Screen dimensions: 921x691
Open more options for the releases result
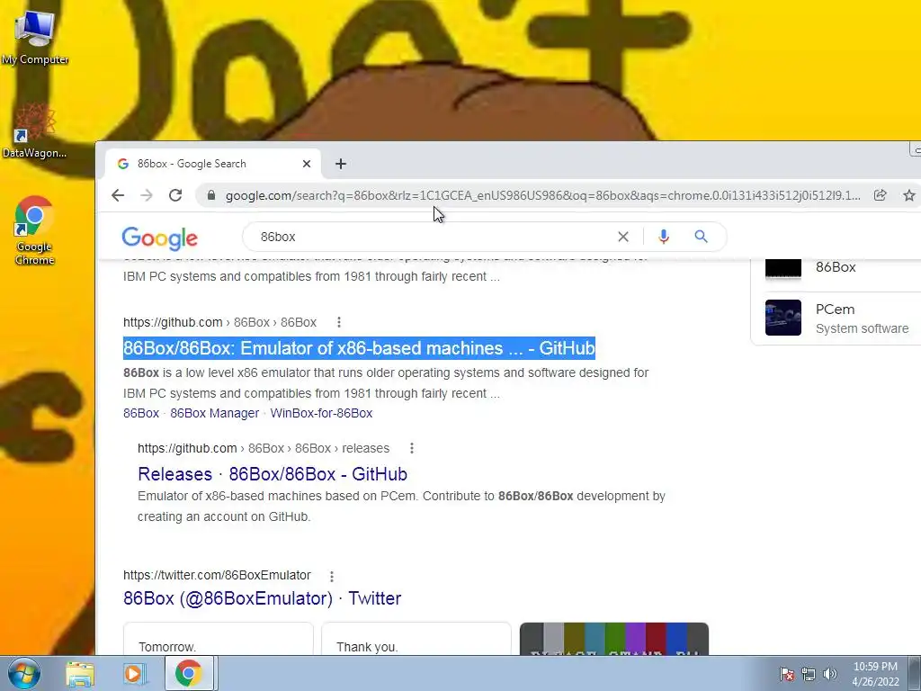pos(412,448)
